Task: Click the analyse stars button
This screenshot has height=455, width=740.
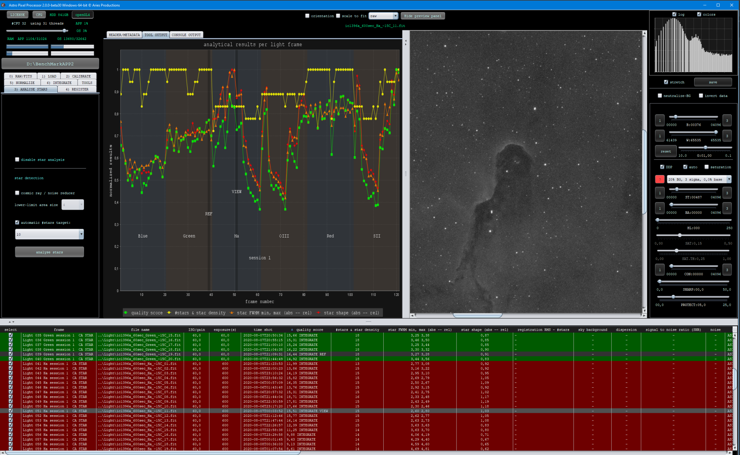Action: point(49,252)
